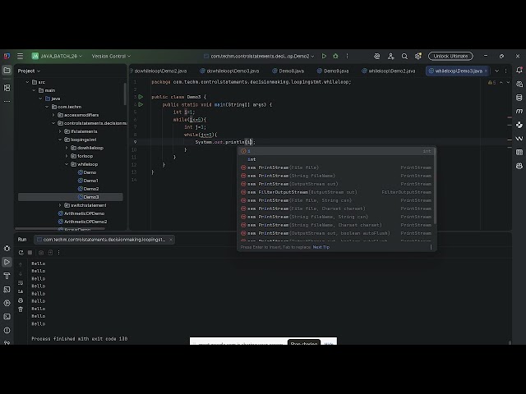Expand the ifstatements package

pos(60,131)
